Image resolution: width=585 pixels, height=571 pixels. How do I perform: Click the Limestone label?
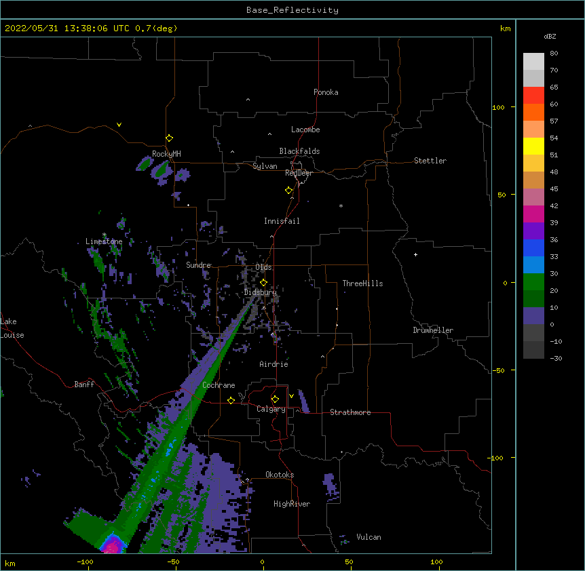[x=104, y=241]
